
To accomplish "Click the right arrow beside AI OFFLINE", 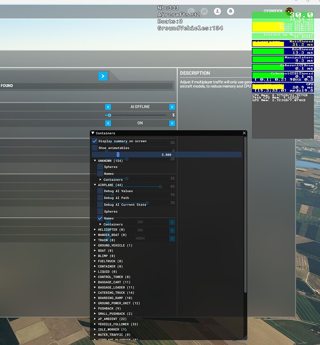I will (172, 107).
